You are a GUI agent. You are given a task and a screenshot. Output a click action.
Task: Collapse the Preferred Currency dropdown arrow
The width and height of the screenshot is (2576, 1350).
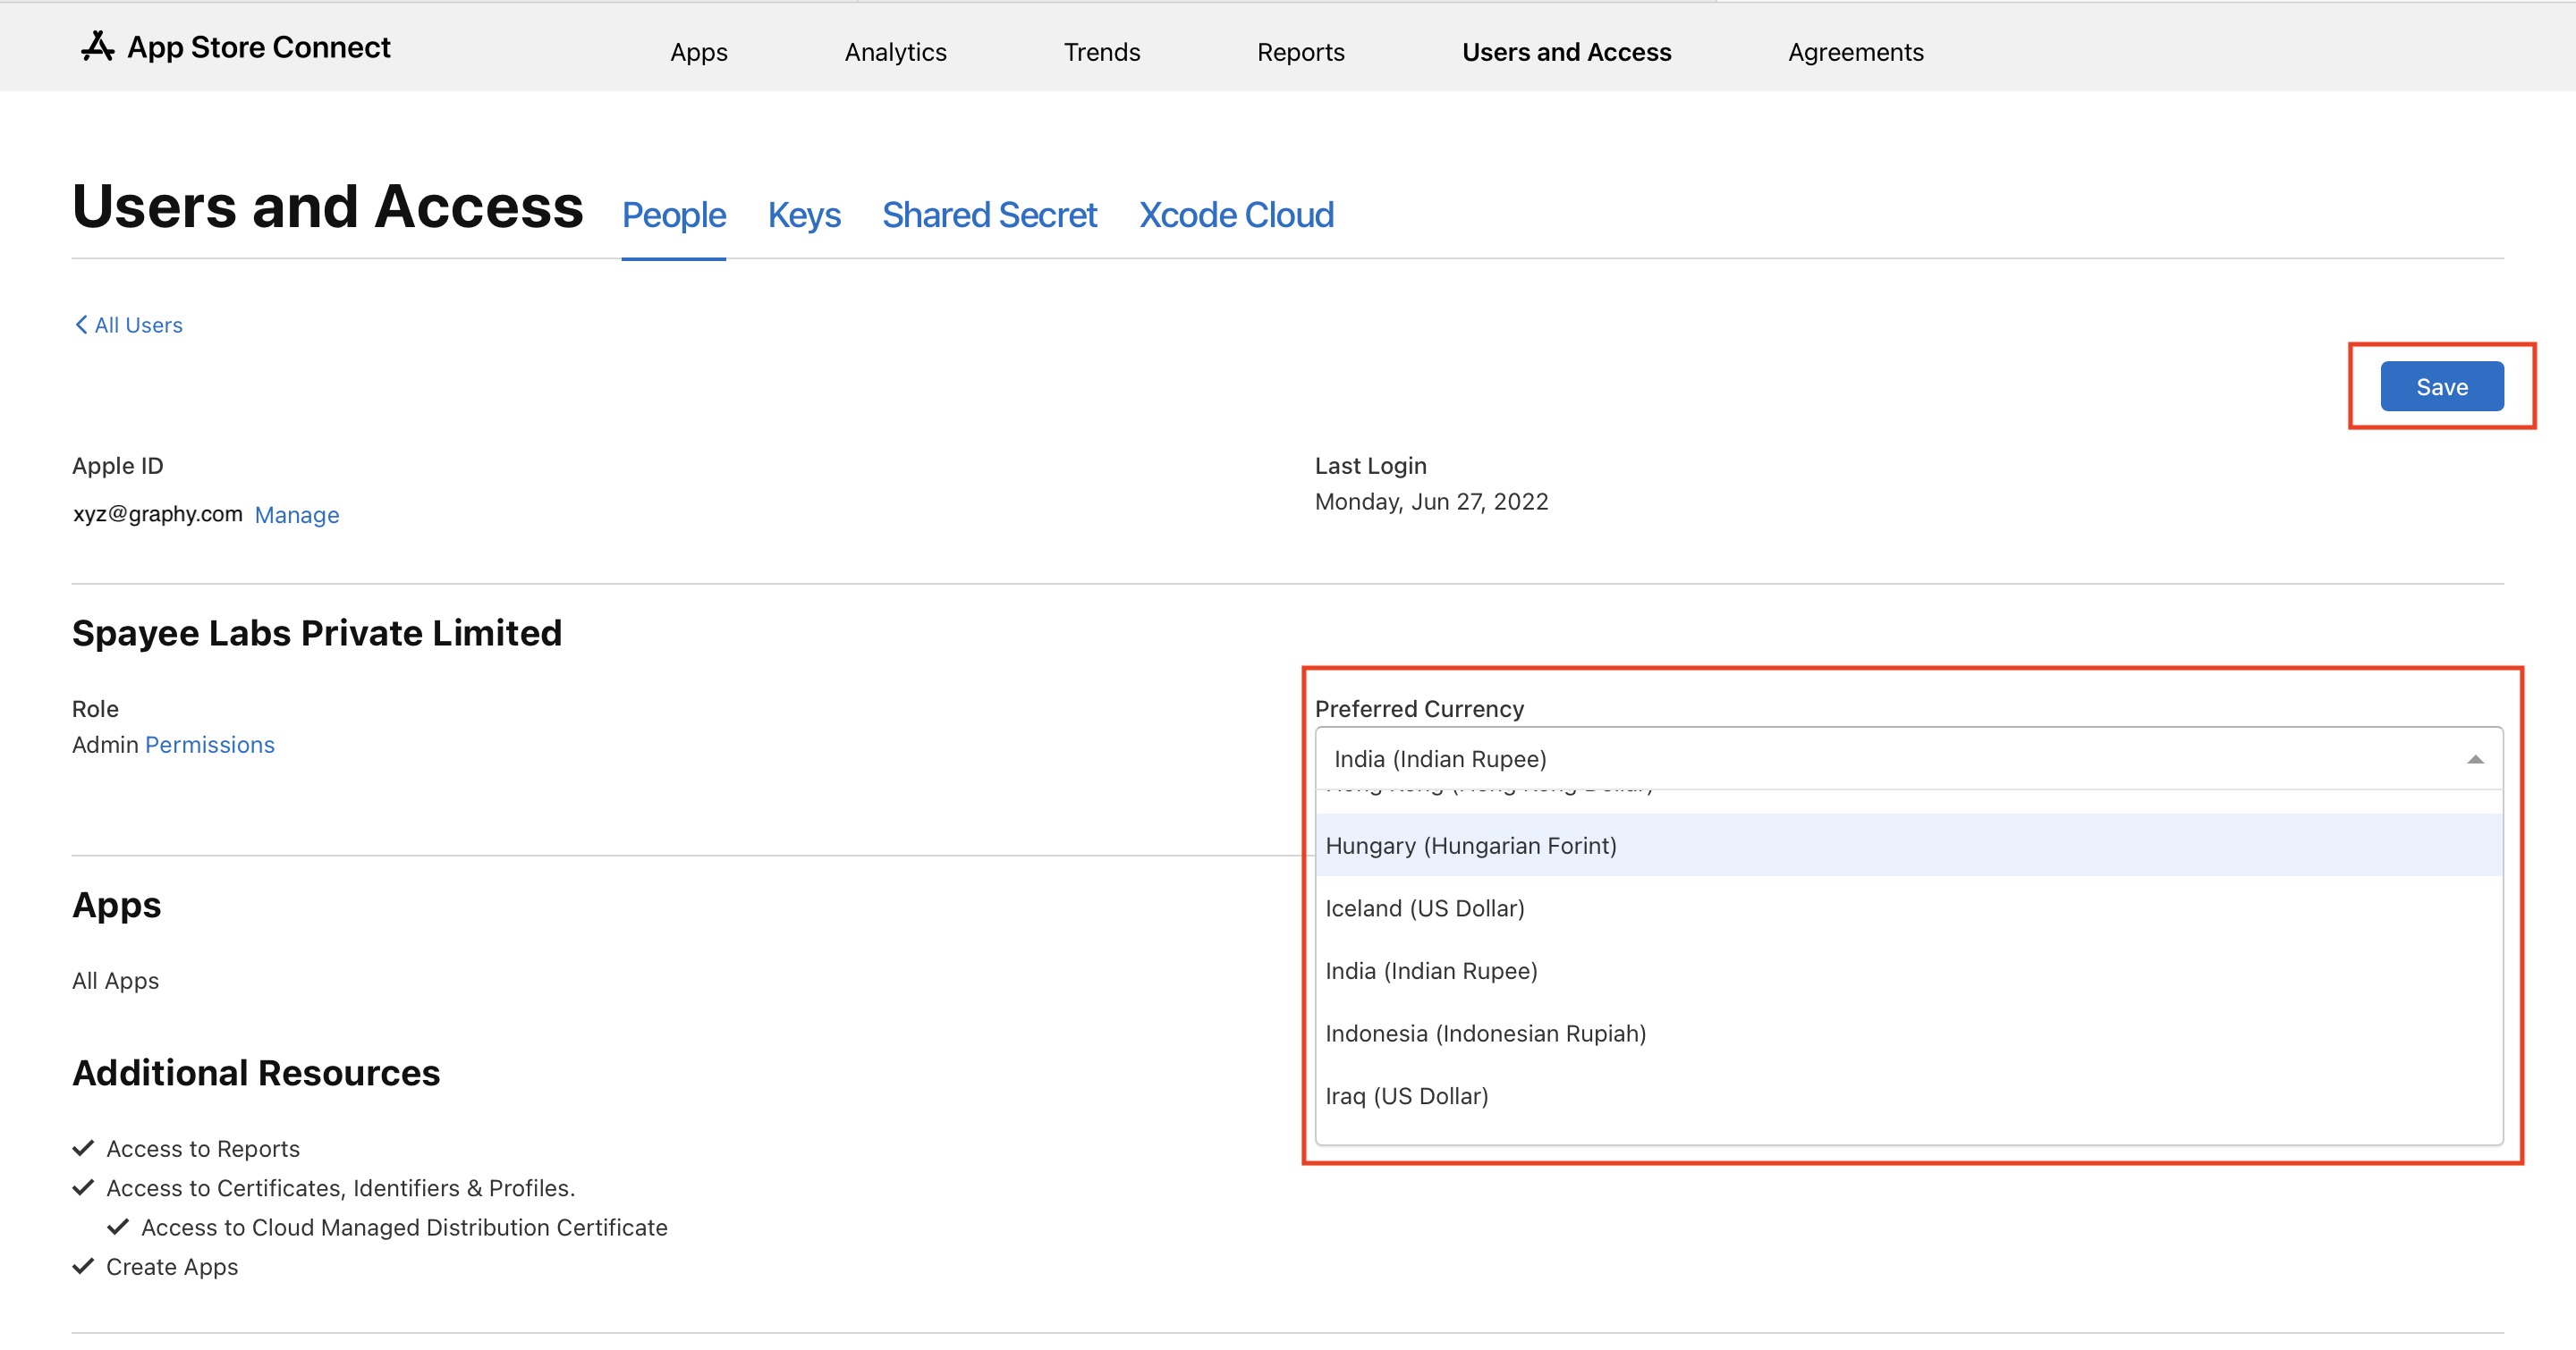[x=2474, y=759]
